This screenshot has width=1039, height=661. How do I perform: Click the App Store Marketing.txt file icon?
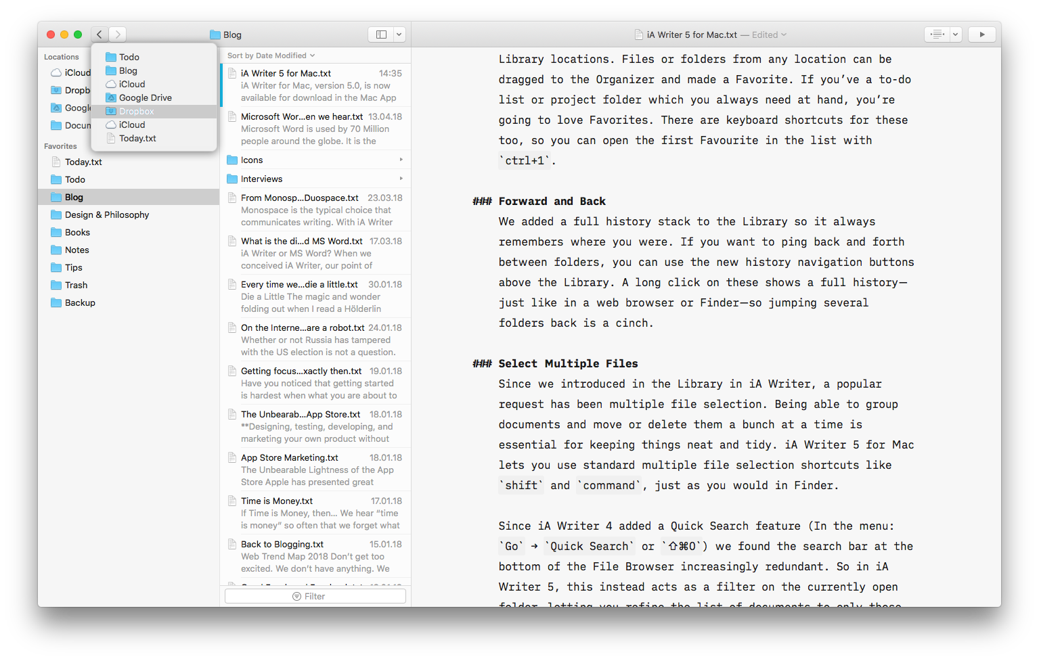tap(232, 458)
